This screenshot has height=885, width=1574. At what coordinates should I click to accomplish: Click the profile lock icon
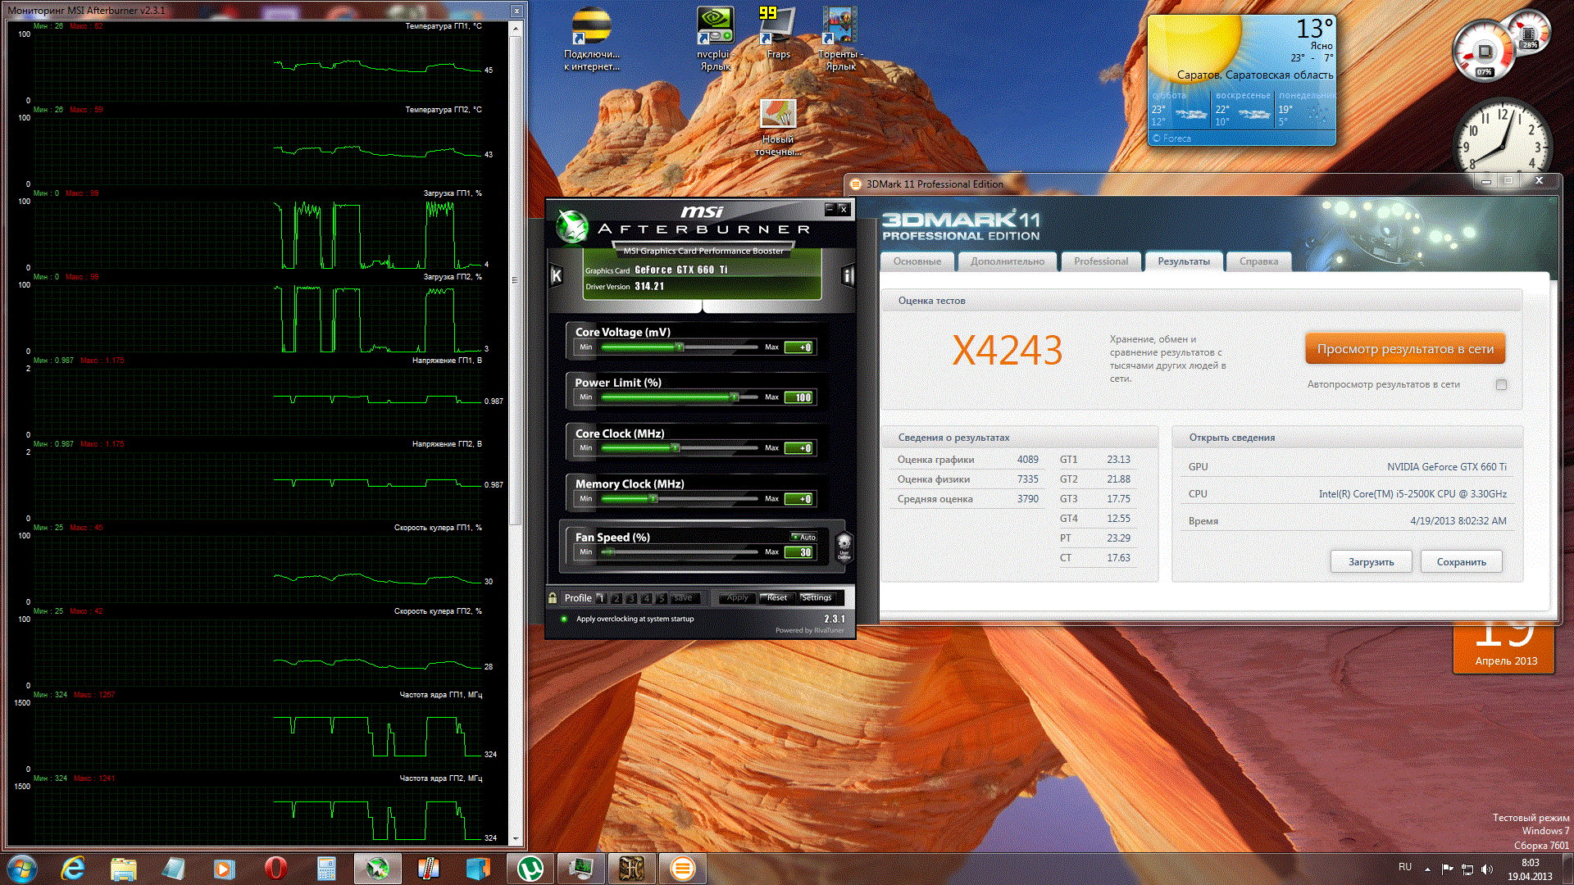[x=553, y=598]
